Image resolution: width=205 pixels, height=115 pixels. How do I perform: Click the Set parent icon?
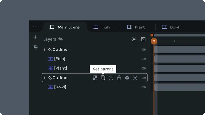pos(103,78)
